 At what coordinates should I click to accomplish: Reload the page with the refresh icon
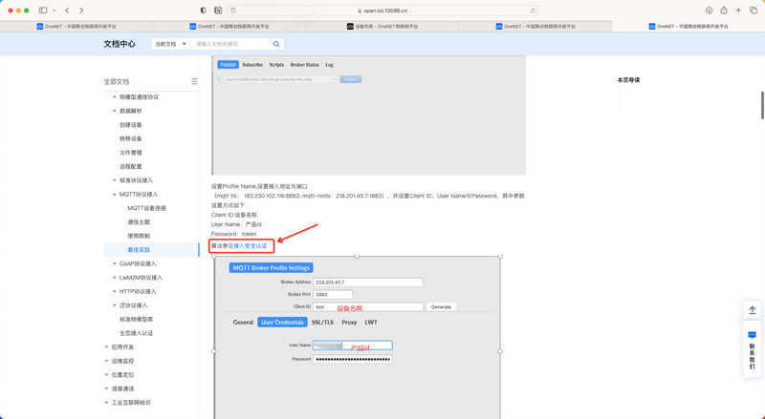click(x=533, y=10)
